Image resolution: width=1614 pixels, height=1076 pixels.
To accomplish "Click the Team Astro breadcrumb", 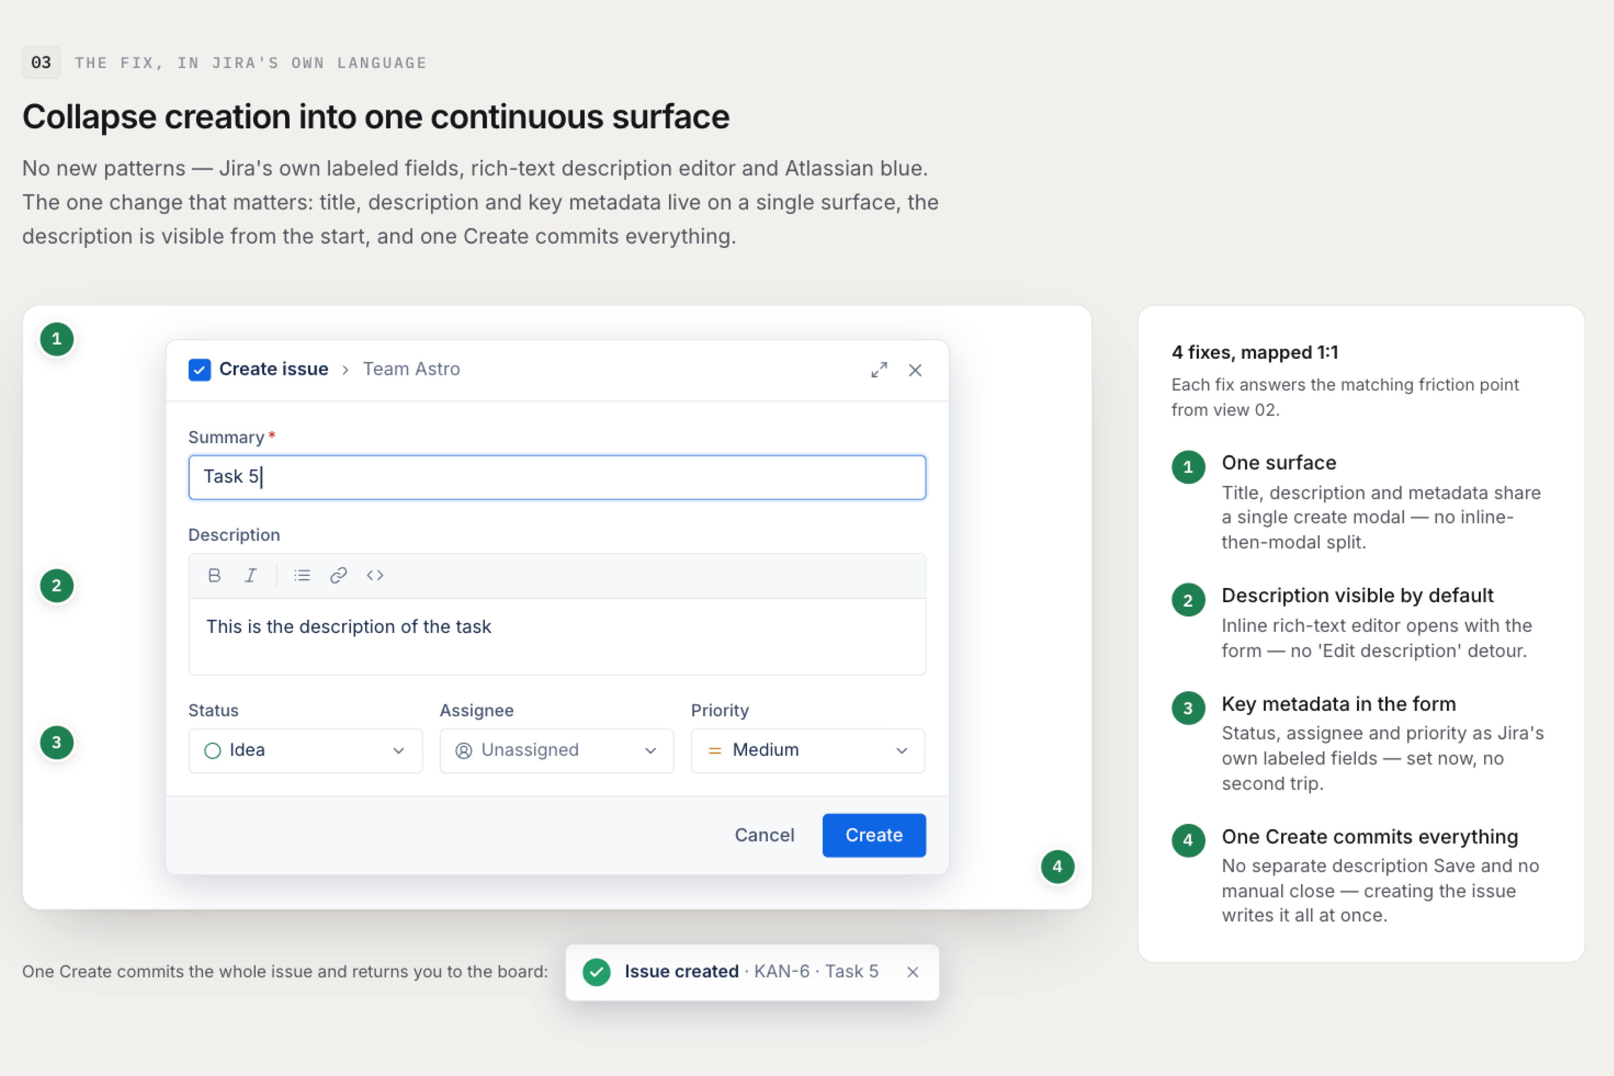I will (411, 369).
